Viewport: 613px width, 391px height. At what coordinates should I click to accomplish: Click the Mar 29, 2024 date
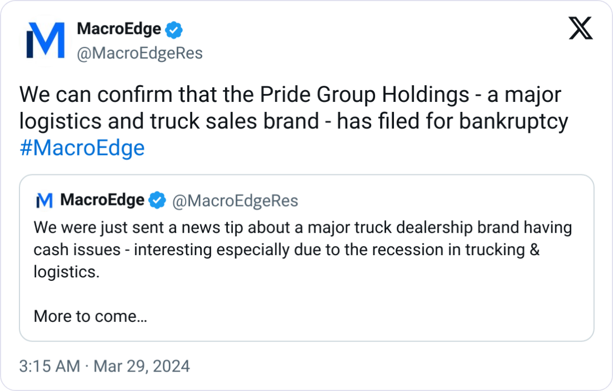point(142,366)
